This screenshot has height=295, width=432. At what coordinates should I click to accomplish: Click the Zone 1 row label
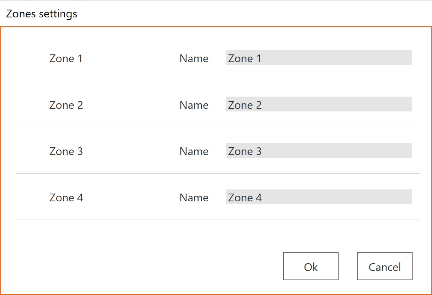66,58
